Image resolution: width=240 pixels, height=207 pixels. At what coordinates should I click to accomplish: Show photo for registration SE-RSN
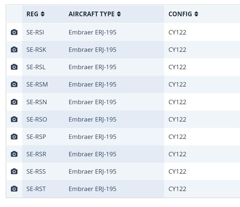(x=14, y=102)
